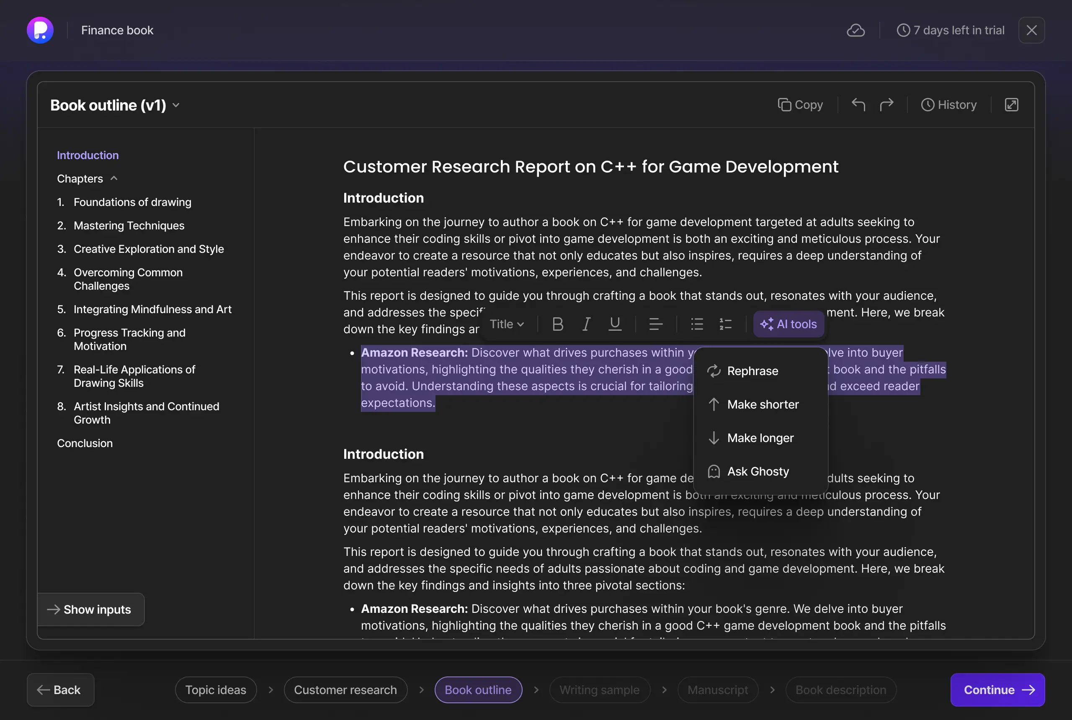Screen dimensions: 1072x720
Task: Select the Writing sample step
Action: click(x=599, y=690)
